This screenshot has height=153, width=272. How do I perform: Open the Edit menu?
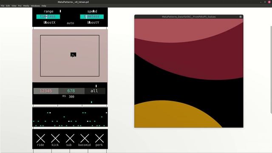point(8,6)
